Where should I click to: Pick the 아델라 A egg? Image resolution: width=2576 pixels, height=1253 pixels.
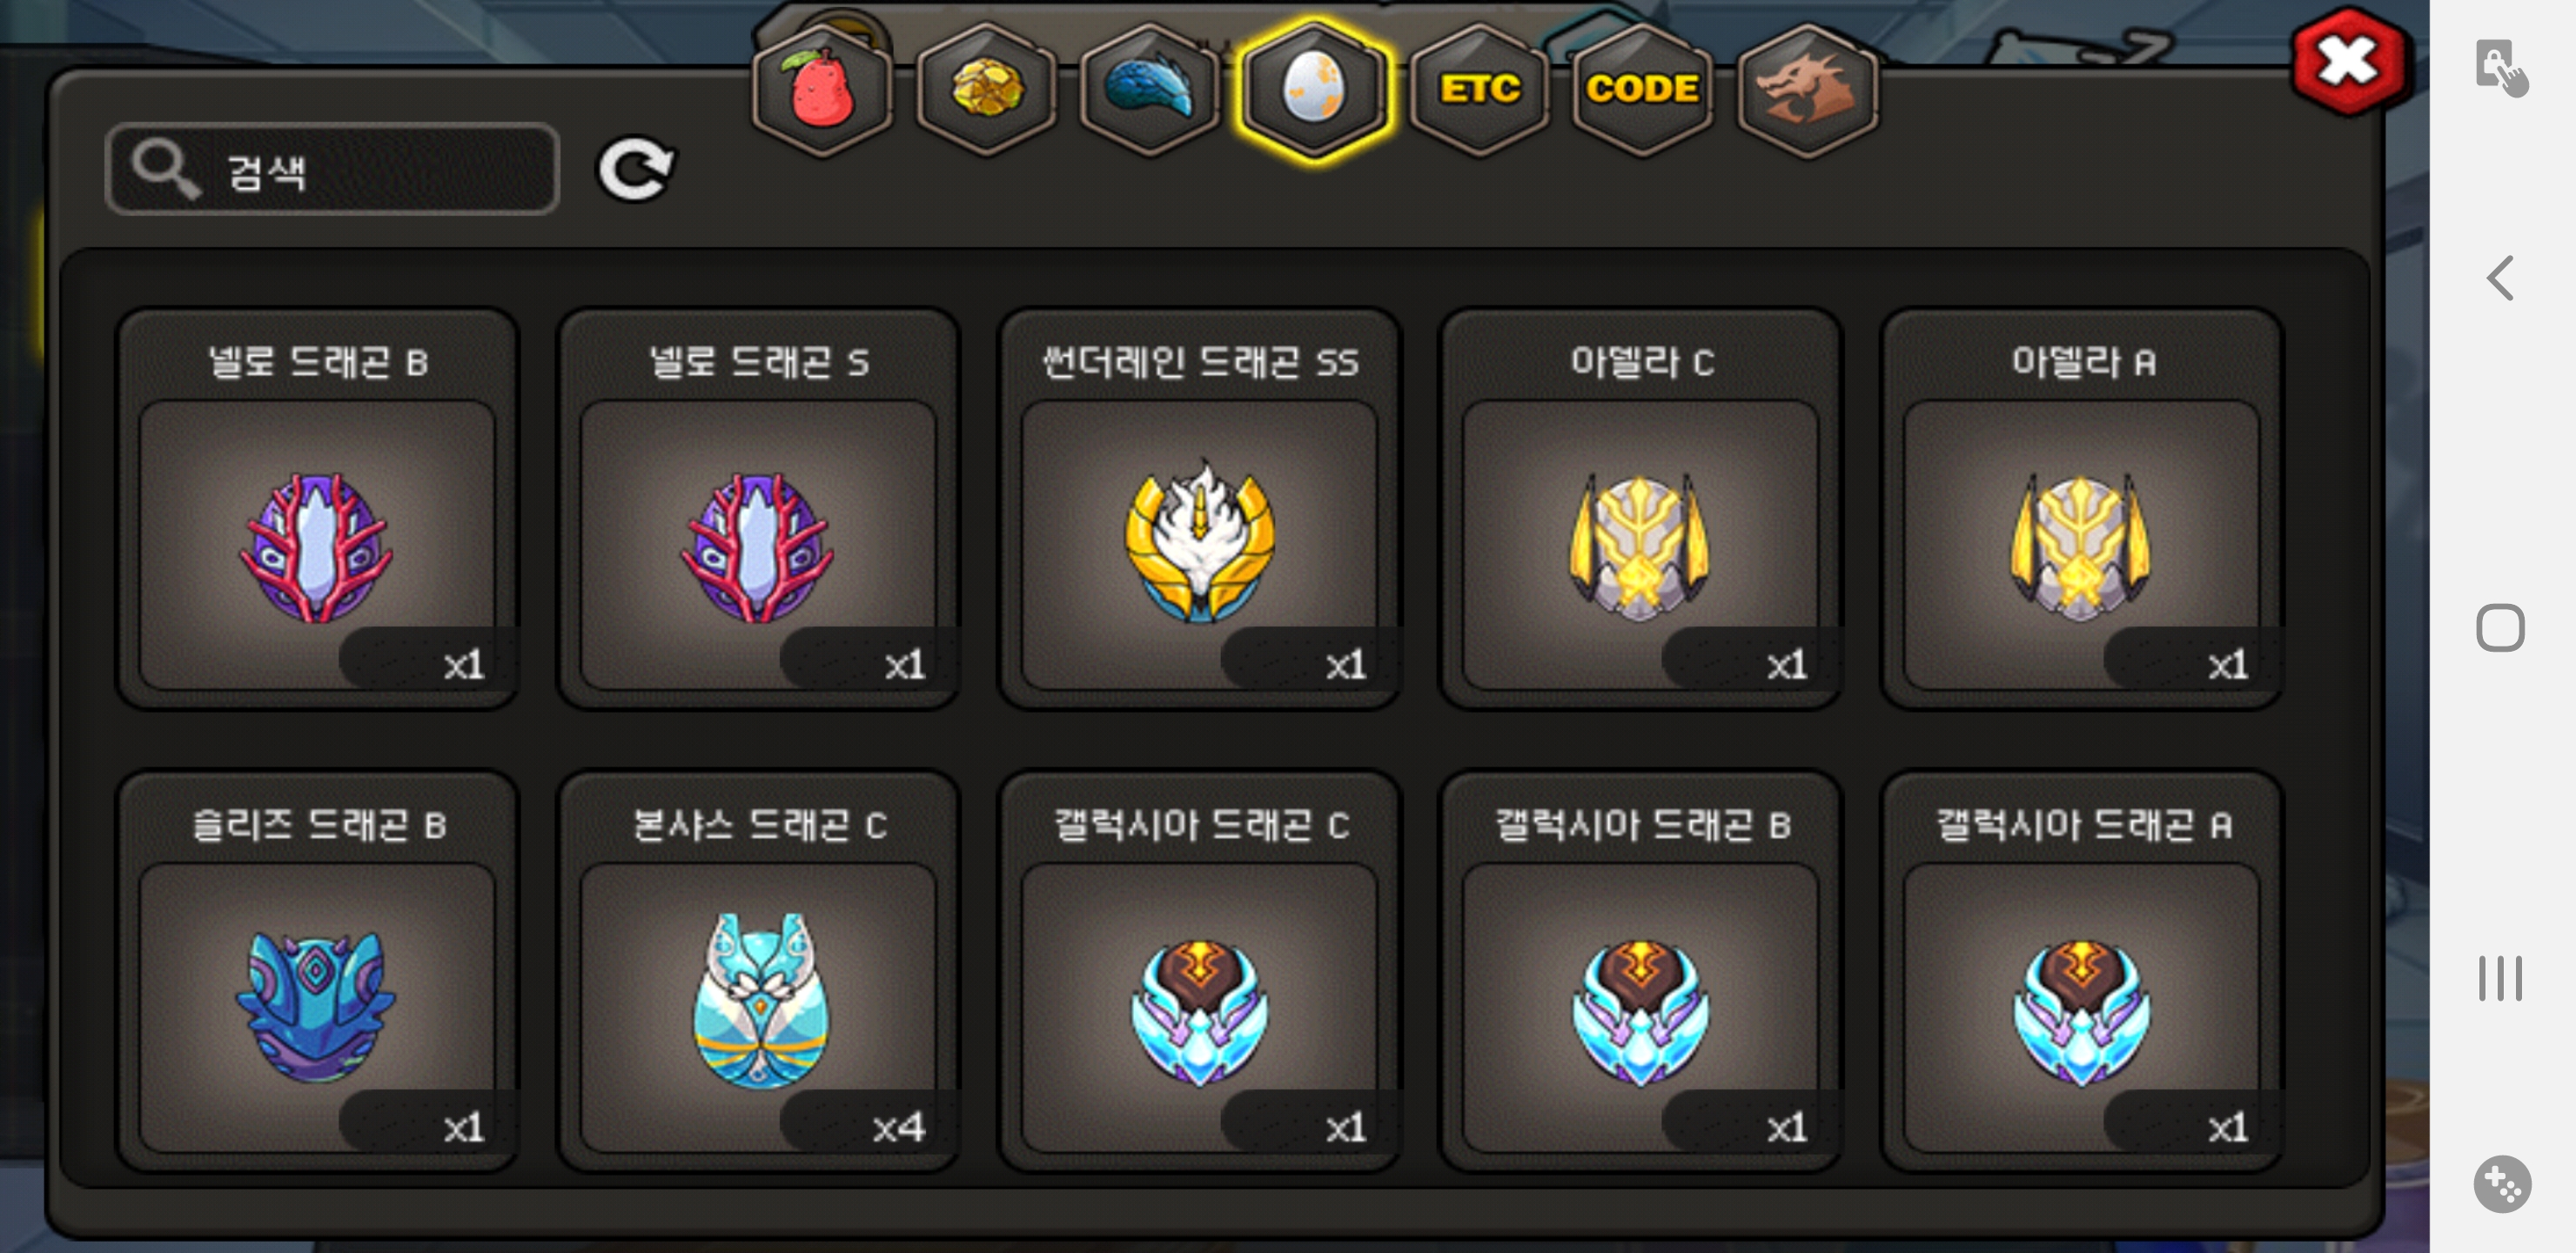click(x=2081, y=509)
